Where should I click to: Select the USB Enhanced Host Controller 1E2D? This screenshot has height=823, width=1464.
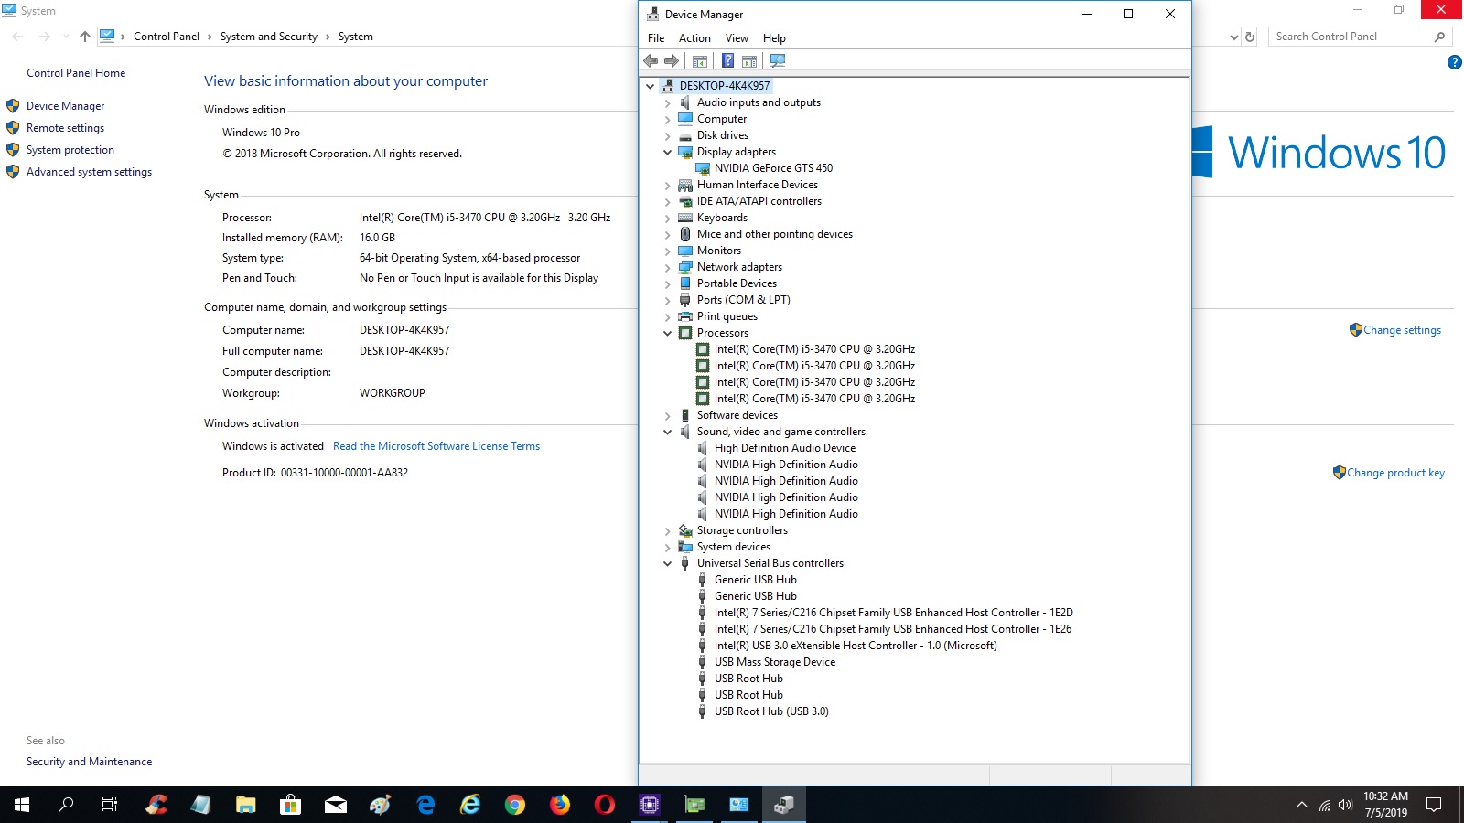pos(893,613)
